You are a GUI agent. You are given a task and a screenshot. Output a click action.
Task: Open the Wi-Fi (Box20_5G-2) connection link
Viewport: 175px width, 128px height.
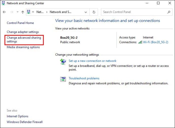coord(155,42)
